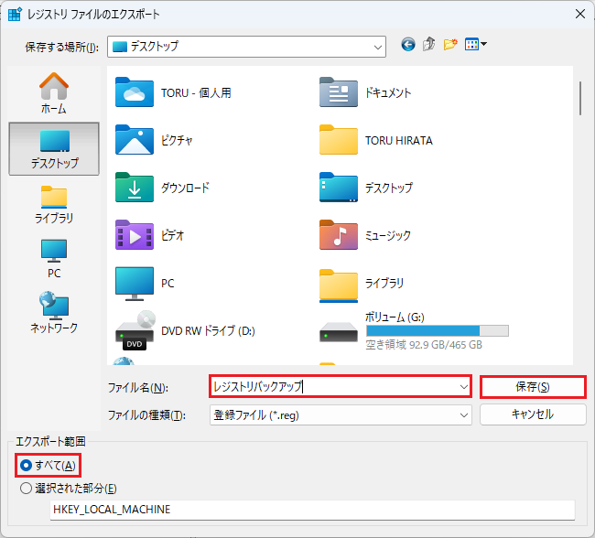Click the file list vertical scrollbar
The image size is (595, 538).
pos(580,98)
